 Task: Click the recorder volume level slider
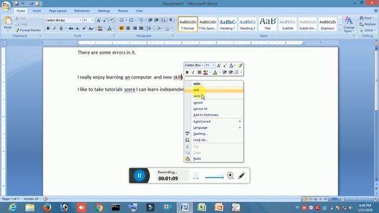(x=214, y=177)
